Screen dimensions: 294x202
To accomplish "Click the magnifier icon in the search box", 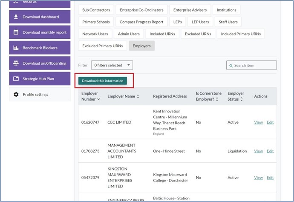I will point(231,66).
